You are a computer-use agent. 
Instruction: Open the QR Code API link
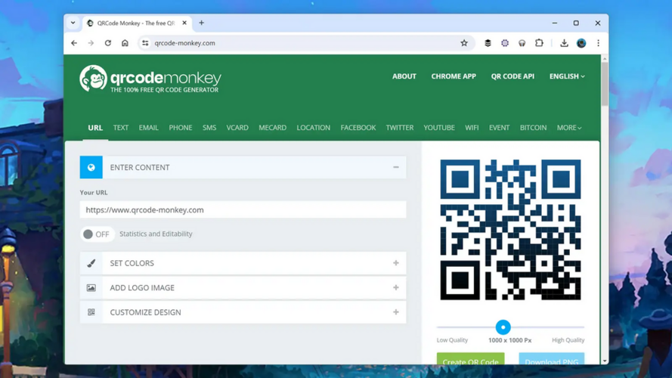pyautogui.click(x=513, y=76)
